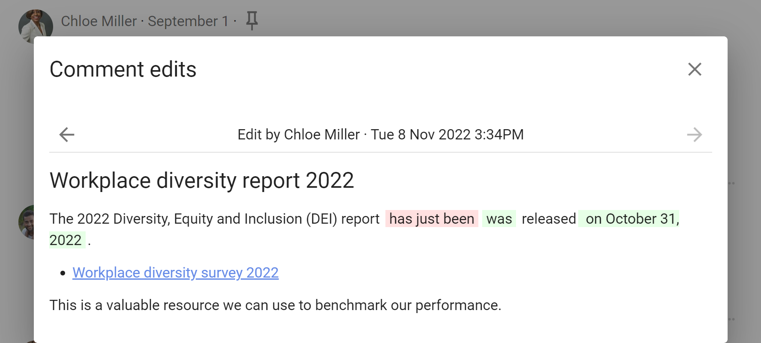Go to the next edit with right arrow
Viewport: 761px width, 343px height.
[694, 135]
